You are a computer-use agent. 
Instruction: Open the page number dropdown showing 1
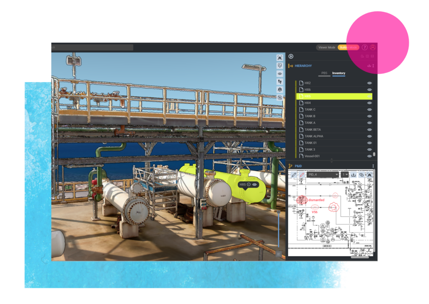pyautogui.click(x=344, y=175)
